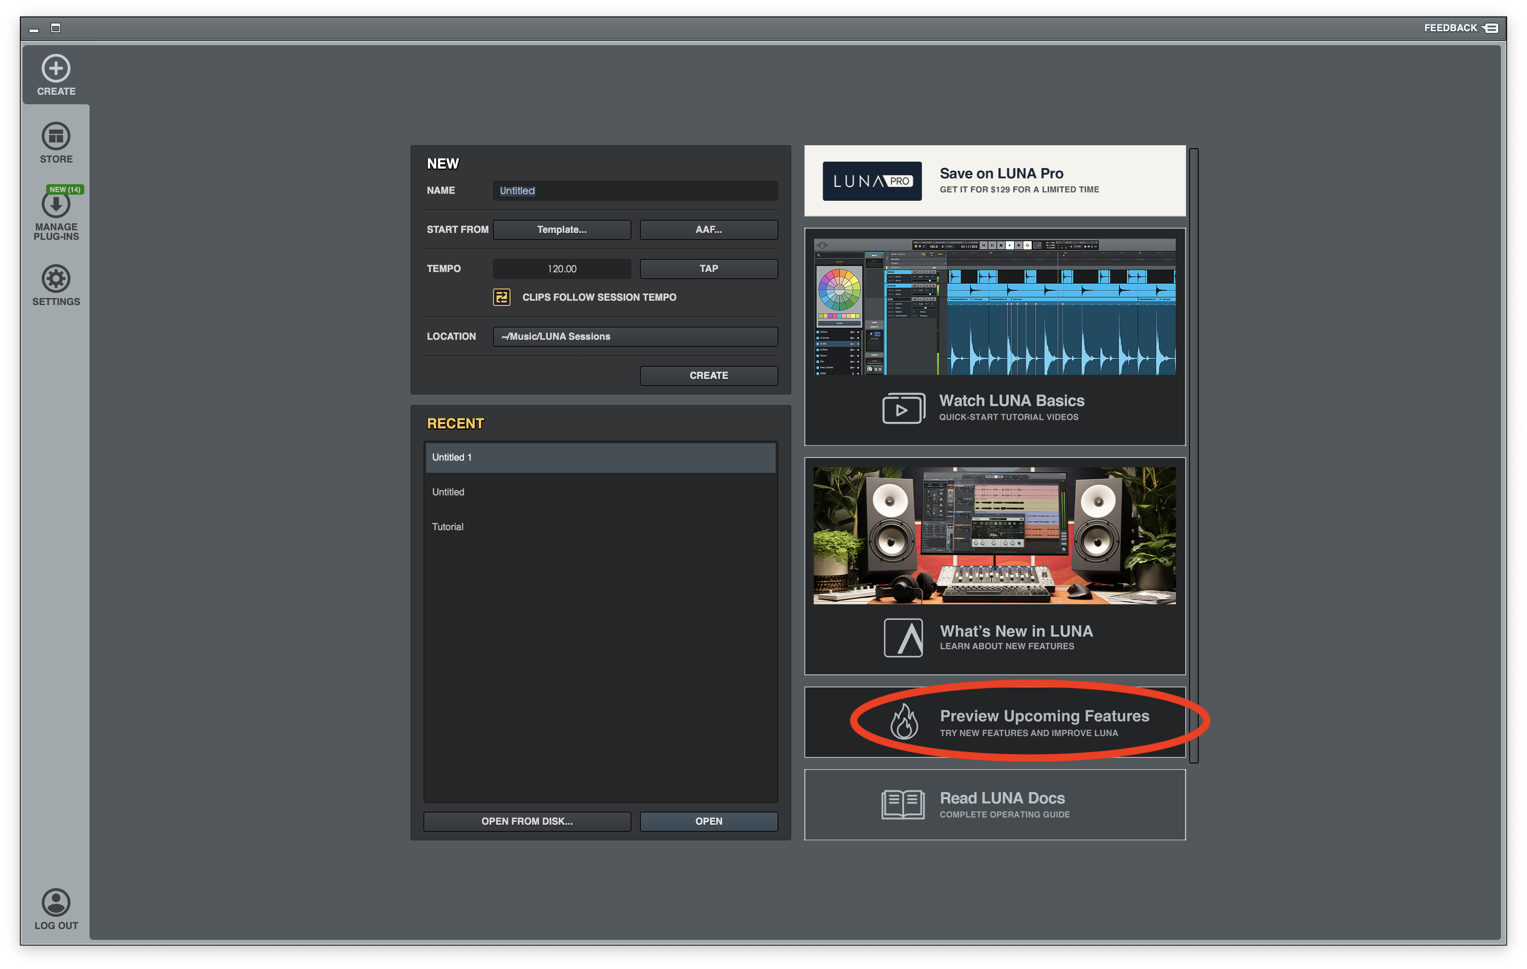Click the Feedback icon at top right
This screenshot has height=969, width=1527.
coord(1491,28)
